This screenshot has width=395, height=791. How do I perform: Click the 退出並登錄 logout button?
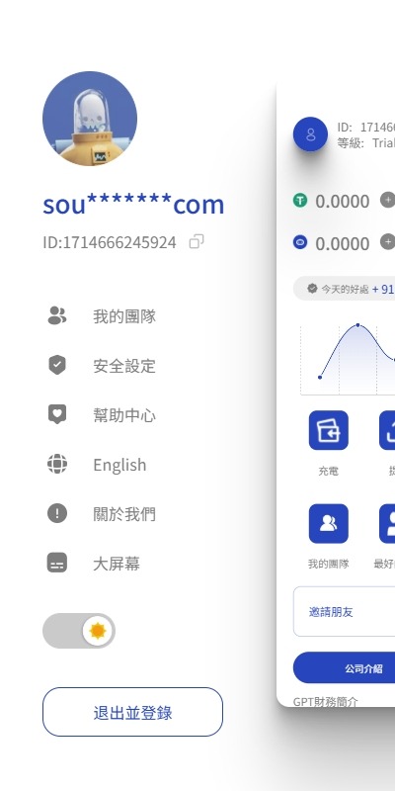[x=132, y=712]
